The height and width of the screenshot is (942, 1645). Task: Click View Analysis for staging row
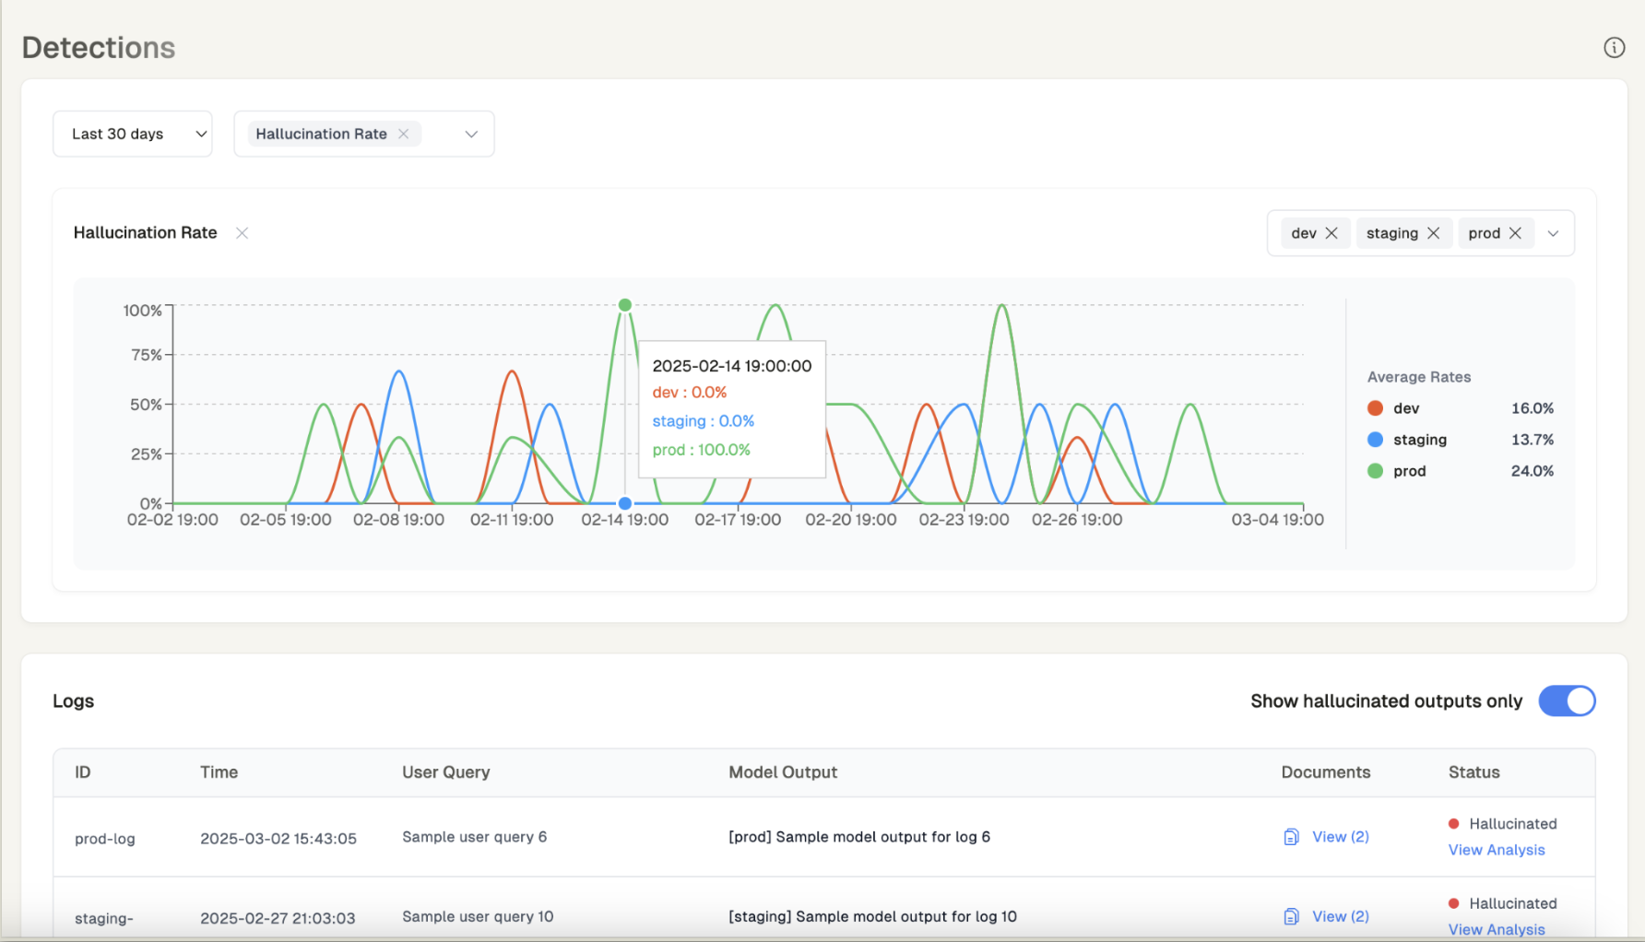(x=1497, y=929)
